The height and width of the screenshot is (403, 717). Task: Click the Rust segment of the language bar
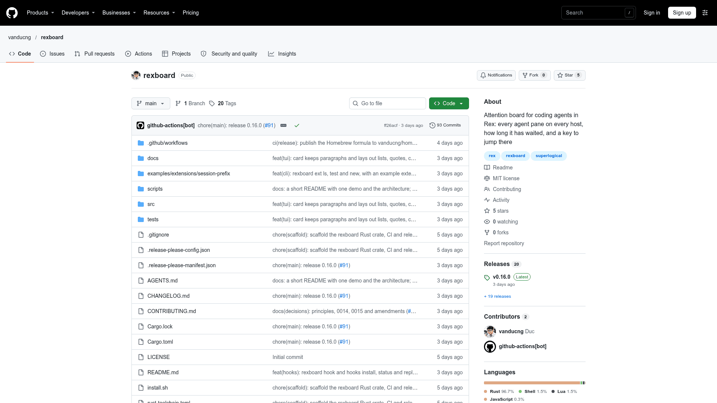click(x=532, y=383)
